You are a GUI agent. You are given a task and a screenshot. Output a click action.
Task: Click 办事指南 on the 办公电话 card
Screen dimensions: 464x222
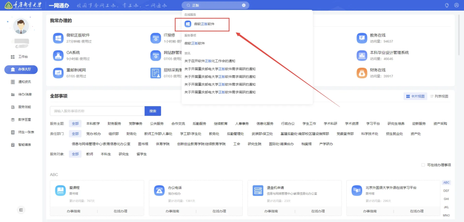pyautogui.click(x=172, y=211)
